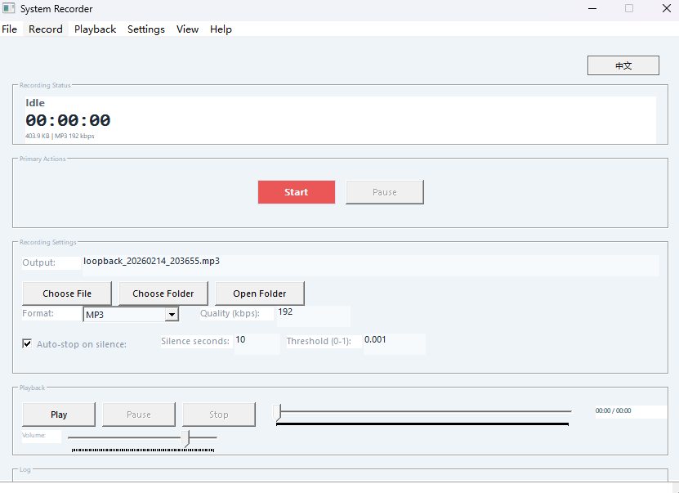Stop audio playback
Viewport: 679px width, 493px height.
pyautogui.click(x=218, y=415)
